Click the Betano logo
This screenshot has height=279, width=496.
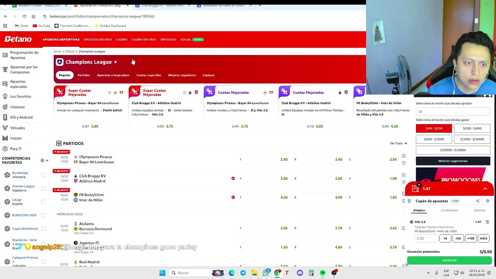[x=18, y=39]
